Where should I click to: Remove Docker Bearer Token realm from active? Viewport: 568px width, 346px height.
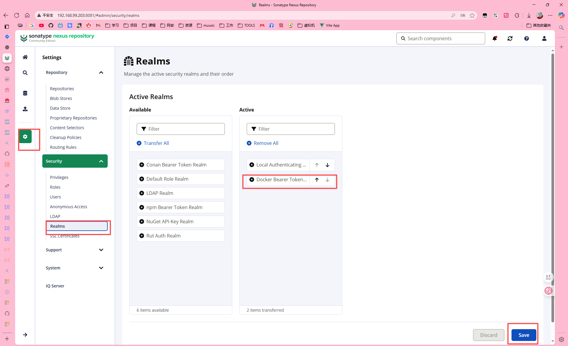click(252, 180)
